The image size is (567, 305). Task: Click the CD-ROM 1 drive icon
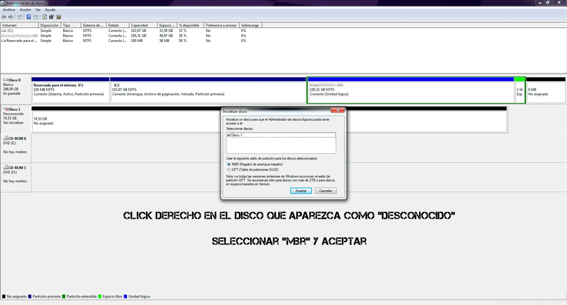(x=6, y=167)
